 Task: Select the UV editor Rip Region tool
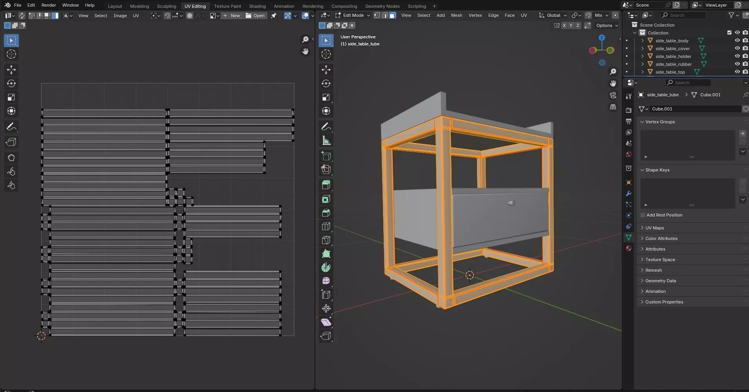click(11, 142)
